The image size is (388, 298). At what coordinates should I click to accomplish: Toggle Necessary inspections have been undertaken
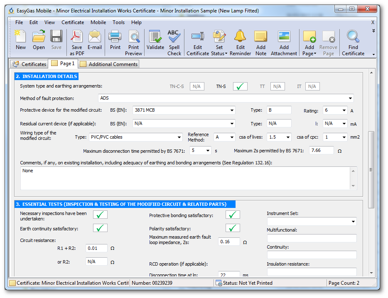(100, 215)
